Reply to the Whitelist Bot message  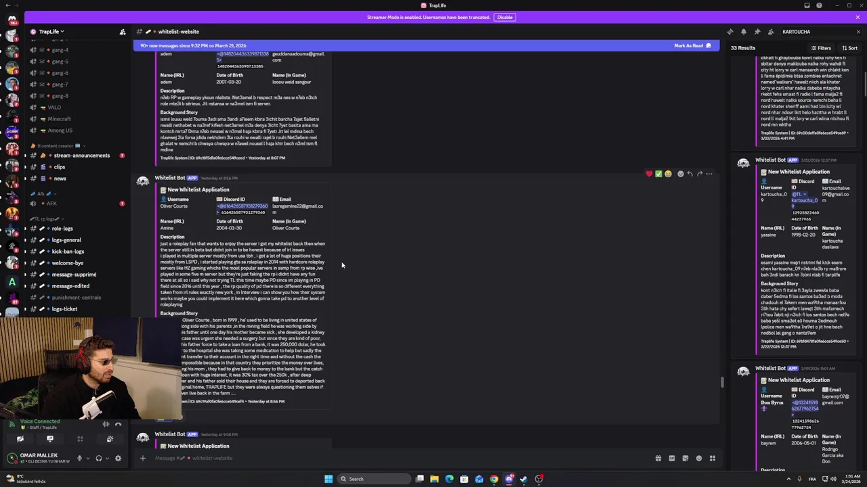coord(690,174)
